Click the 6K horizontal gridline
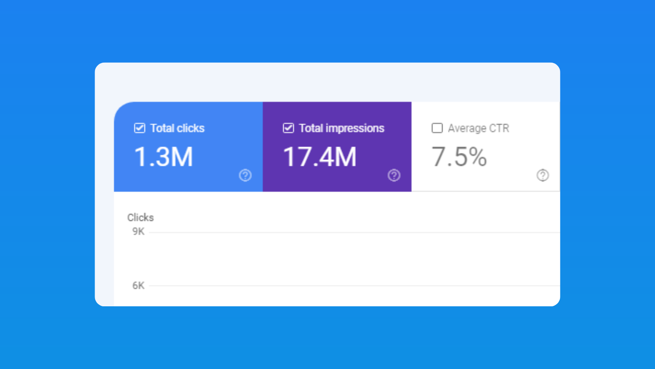The height and width of the screenshot is (369, 655). pos(351,286)
